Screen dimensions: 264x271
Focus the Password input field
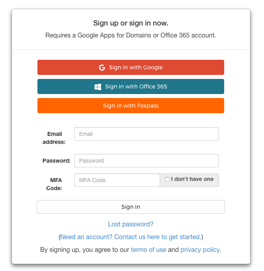click(147, 161)
